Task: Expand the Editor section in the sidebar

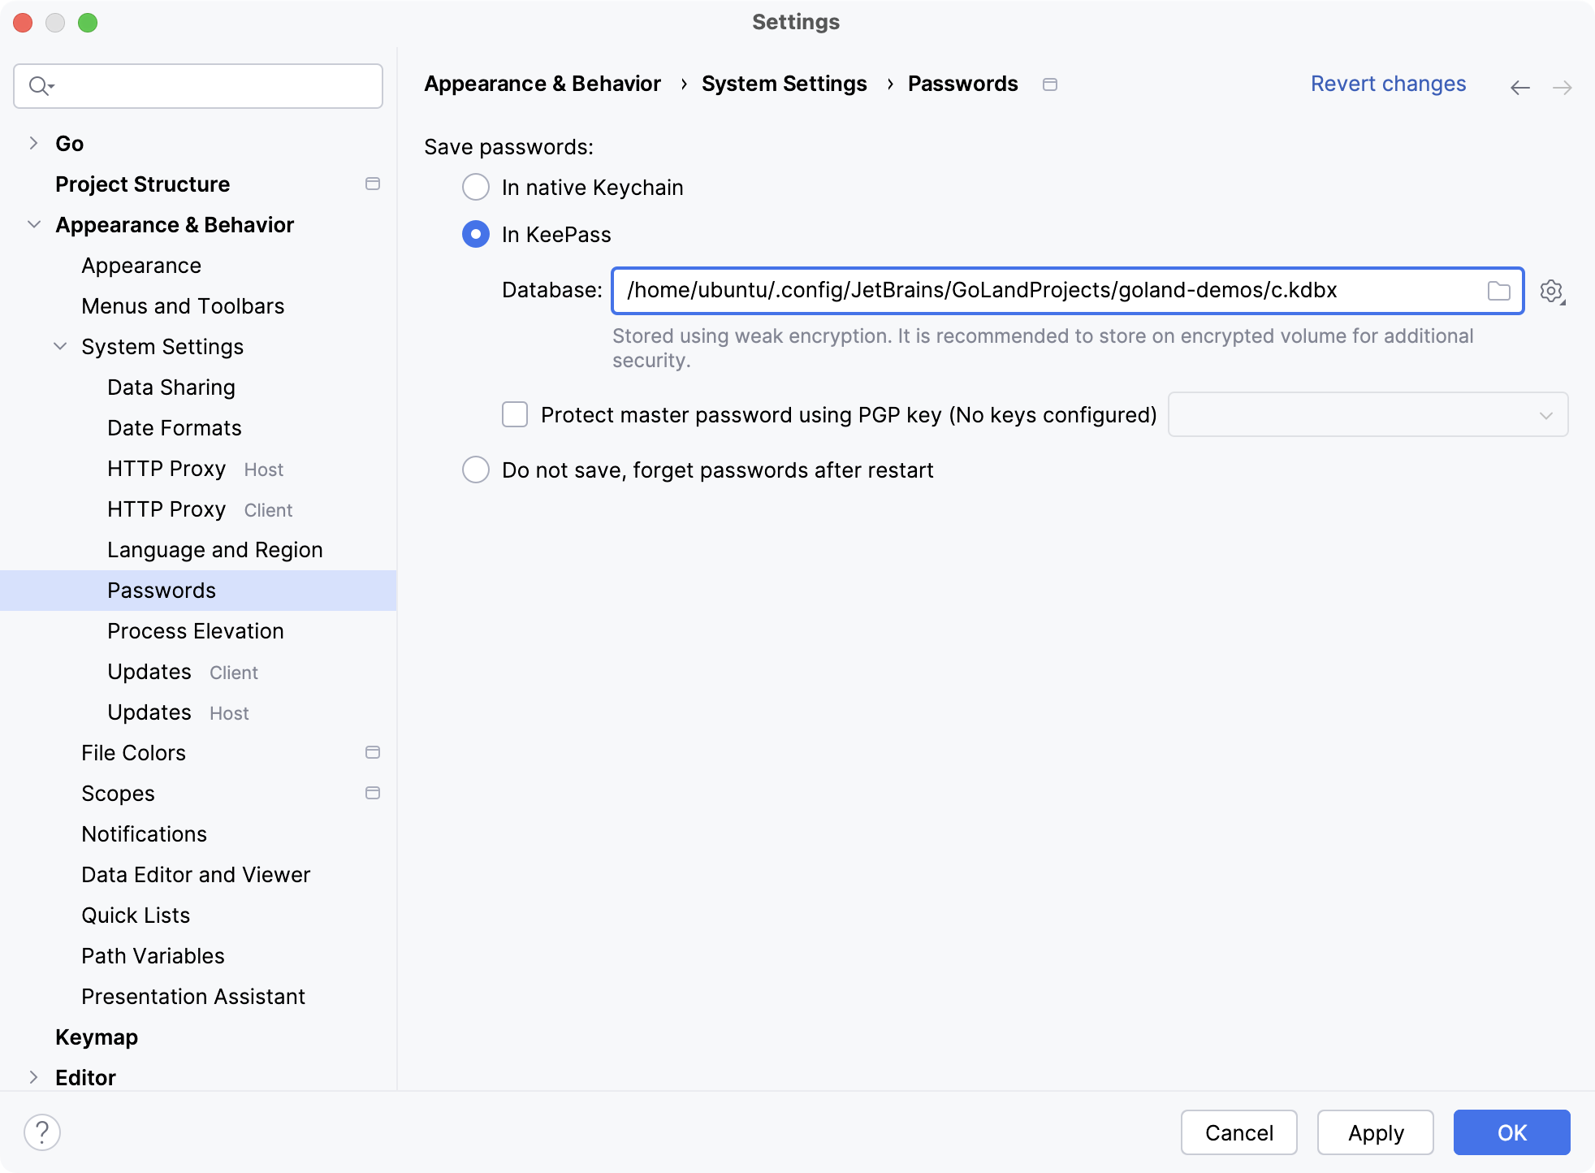Action: click(x=33, y=1077)
